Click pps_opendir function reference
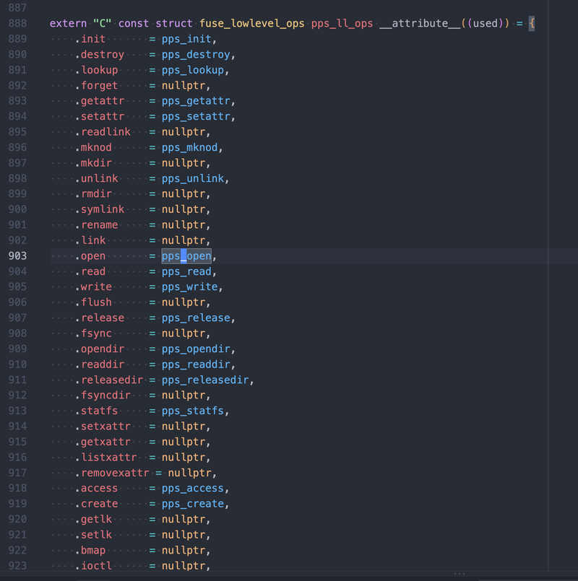The height and width of the screenshot is (581, 578). point(196,349)
